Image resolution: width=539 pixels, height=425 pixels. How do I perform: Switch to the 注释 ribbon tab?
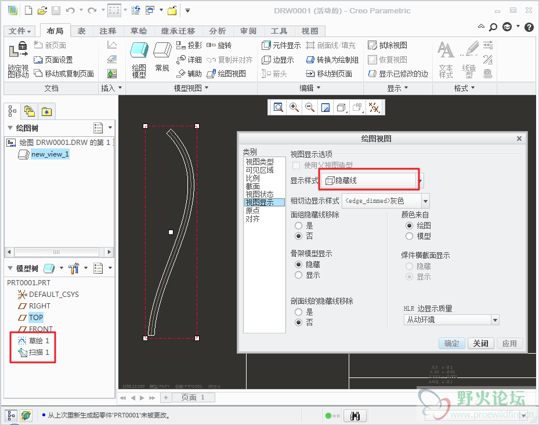click(108, 31)
